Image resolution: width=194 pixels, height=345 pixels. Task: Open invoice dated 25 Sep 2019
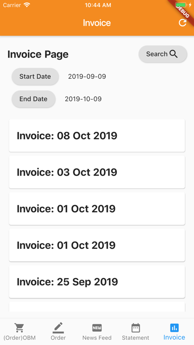[97, 282]
